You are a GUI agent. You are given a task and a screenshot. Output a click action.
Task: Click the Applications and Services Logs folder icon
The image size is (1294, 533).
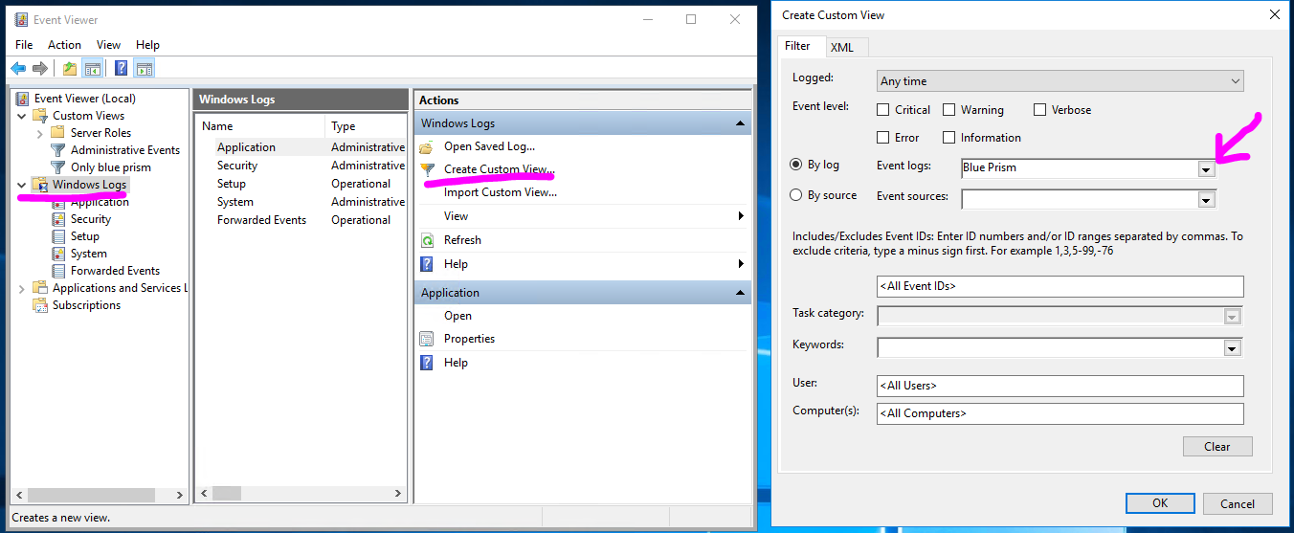[41, 287]
